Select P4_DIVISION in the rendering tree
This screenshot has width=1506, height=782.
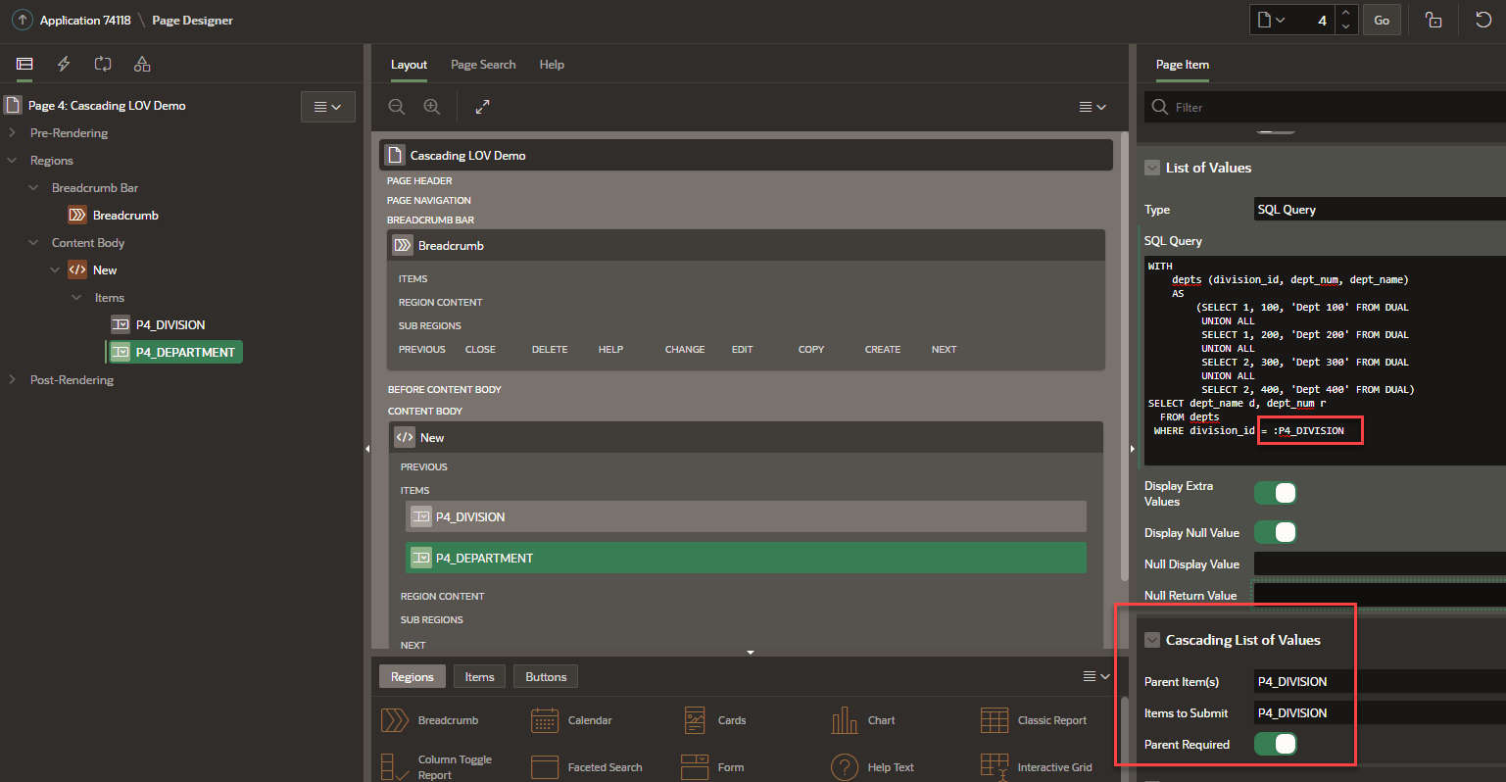coord(170,324)
